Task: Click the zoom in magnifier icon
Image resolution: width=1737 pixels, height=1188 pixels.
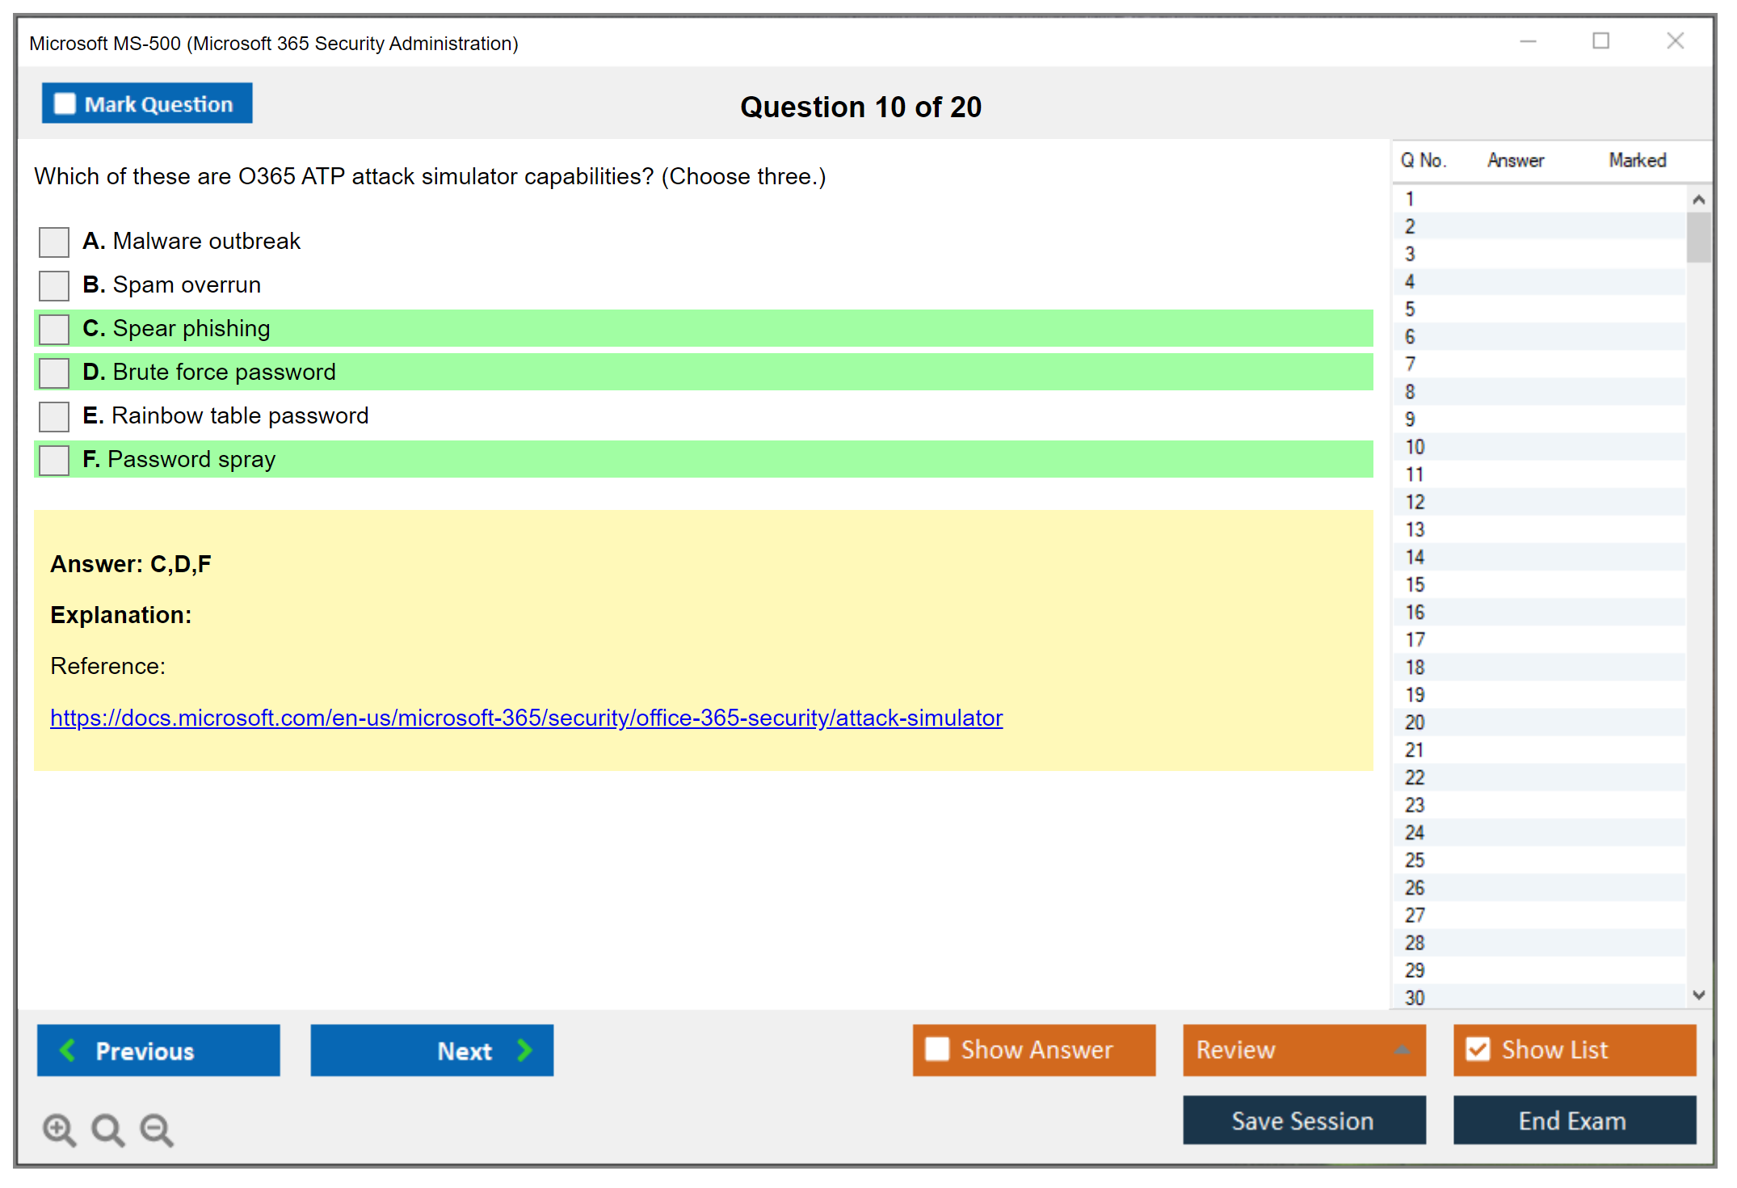Action: point(59,1129)
